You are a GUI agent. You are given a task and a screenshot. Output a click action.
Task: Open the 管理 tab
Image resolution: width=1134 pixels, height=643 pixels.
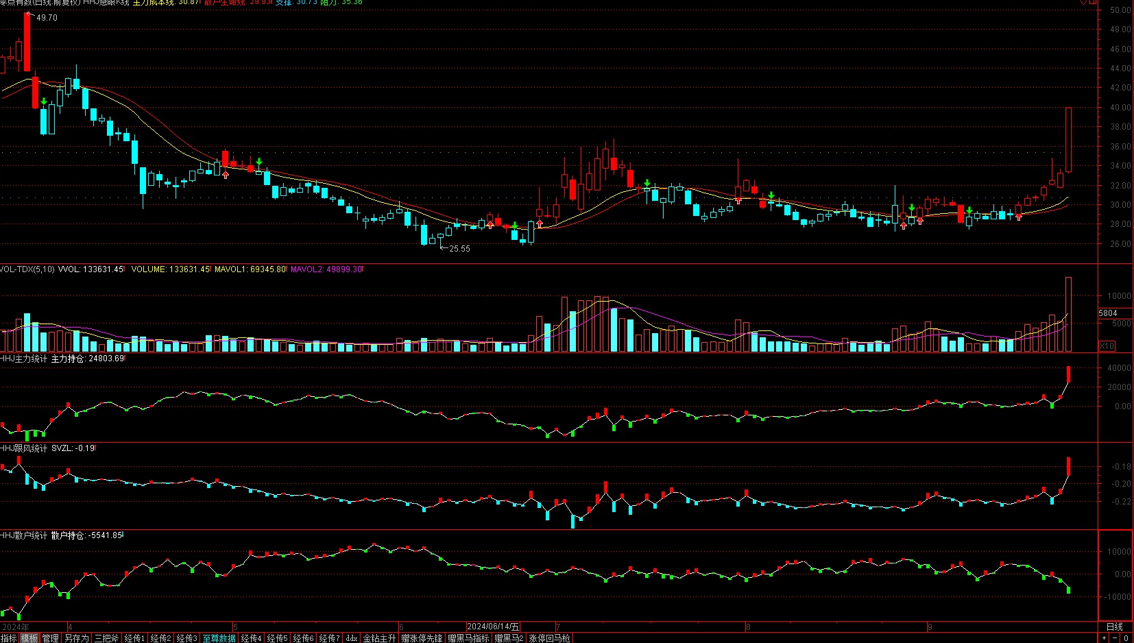[51, 638]
